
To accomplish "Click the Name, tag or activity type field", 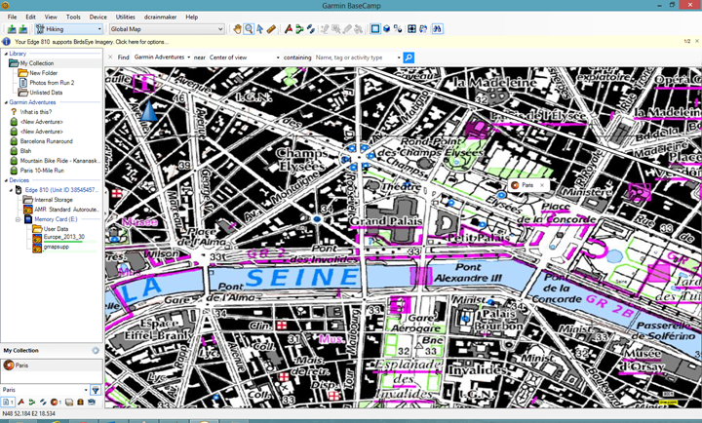I will (355, 58).
